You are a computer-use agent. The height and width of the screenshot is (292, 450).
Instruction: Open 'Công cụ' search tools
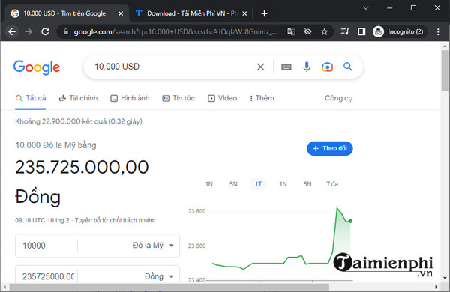(x=339, y=98)
